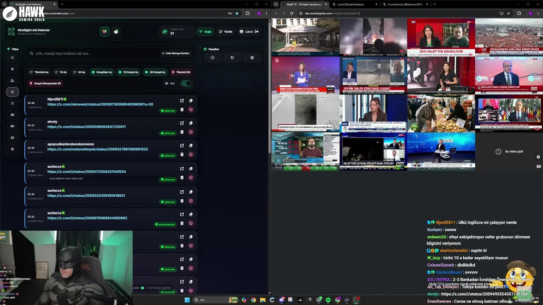Select the photo camera filter in sidebar
The image size is (543, 305).
click(x=12, y=138)
